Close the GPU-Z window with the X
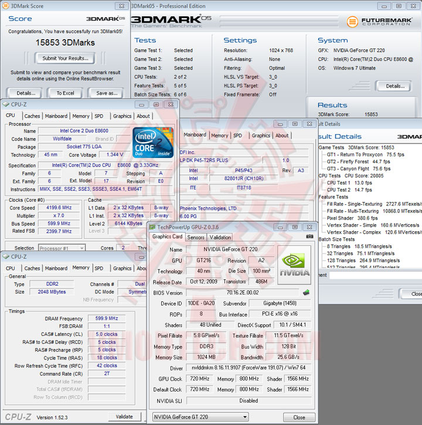 click(x=309, y=227)
